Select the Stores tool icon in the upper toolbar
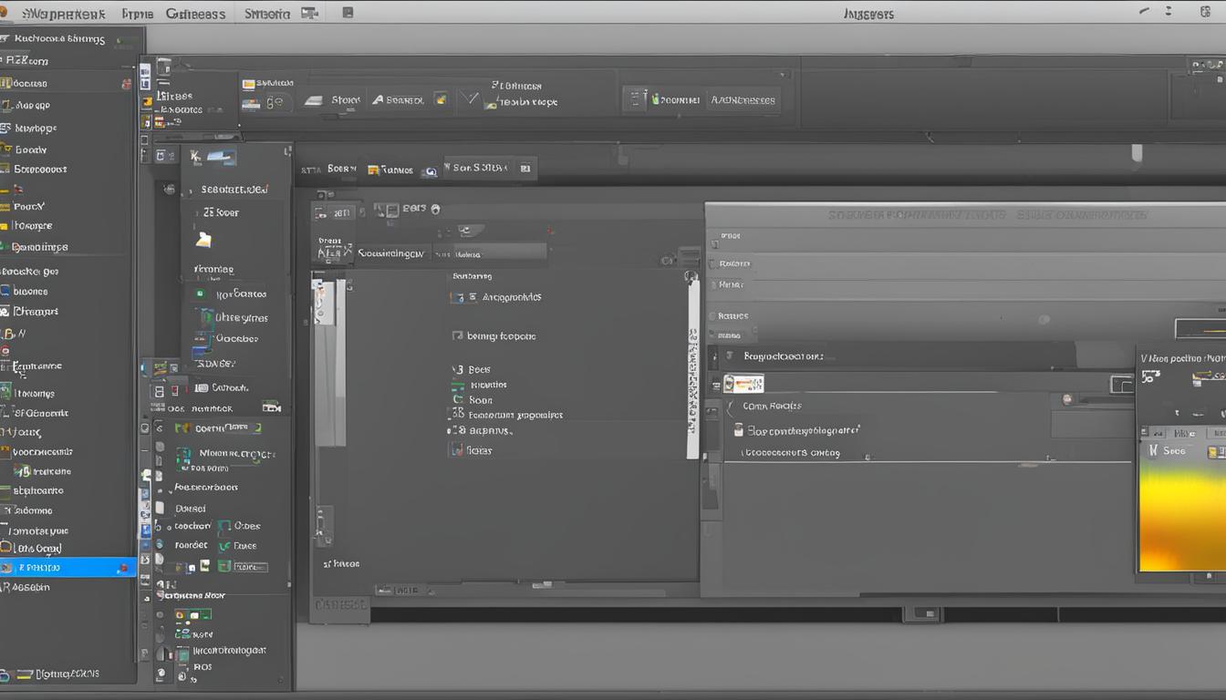Image resolution: width=1226 pixels, height=700 pixels. tap(315, 98)
